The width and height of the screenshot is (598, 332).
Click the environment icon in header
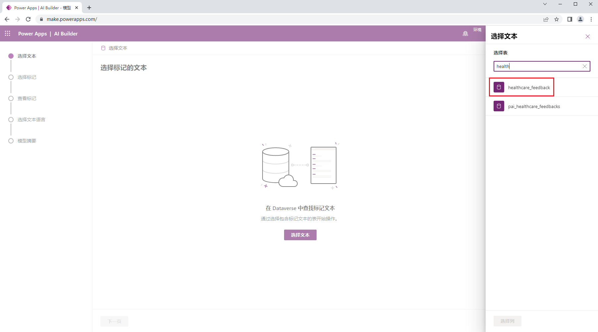tap(465, 33)
